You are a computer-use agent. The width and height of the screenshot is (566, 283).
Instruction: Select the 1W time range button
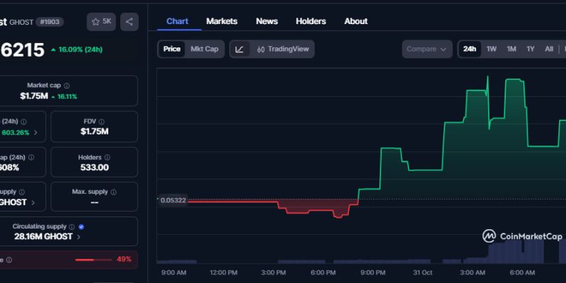click(492, 49)
